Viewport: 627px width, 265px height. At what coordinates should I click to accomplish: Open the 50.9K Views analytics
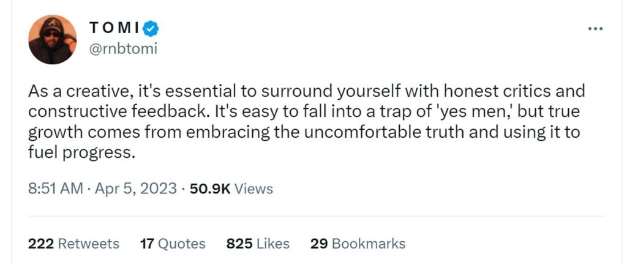pos(231,188)
